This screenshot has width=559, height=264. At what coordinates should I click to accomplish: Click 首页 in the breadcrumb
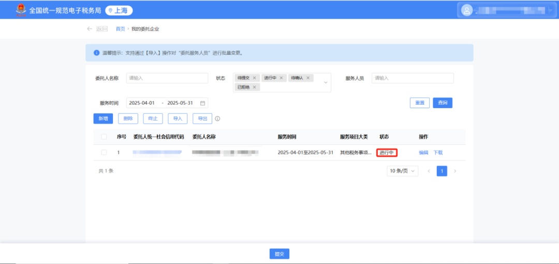[120, 29]
